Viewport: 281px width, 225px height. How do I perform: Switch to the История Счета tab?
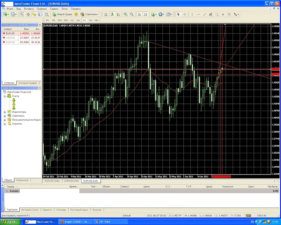click(x=30, y=210)
